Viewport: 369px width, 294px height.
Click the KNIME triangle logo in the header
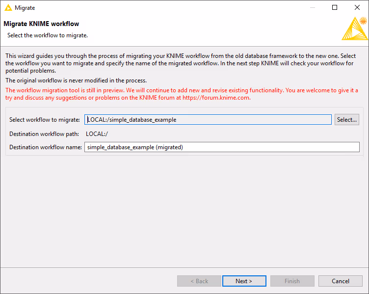point(354,28)
